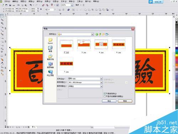Screen dimensions: 178x134
Task: Close the 导出 export dialog
Action: (133, 29)
